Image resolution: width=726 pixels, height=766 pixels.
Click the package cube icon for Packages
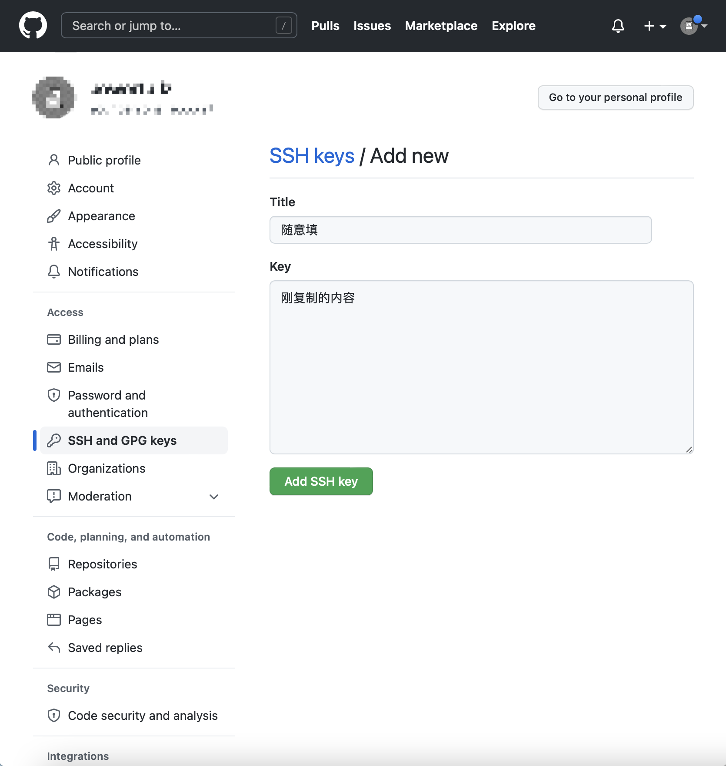click(x=54, y=592)
